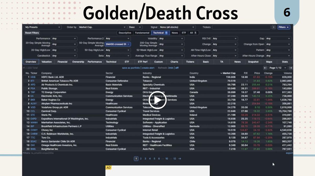Select the All filter tab with badge 1
315x176 pixels.
193,33
